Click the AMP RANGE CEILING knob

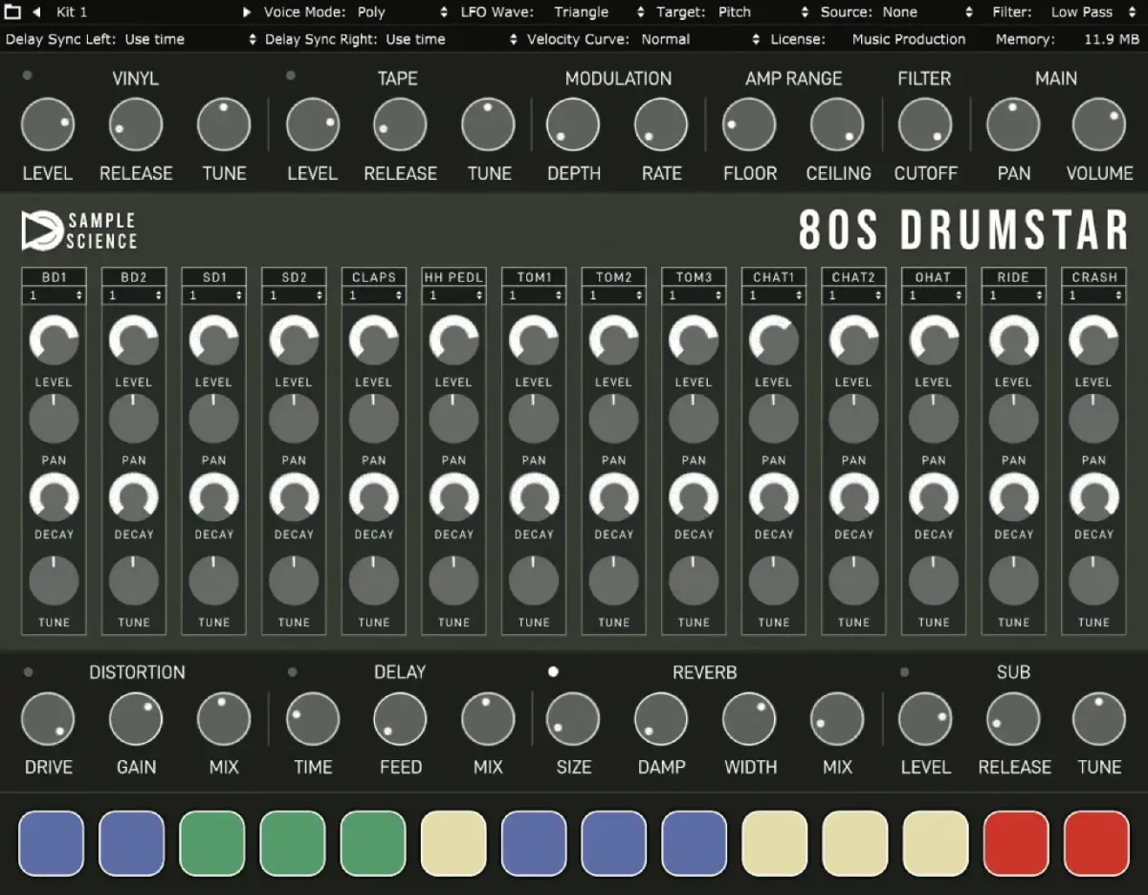(837, 124)
